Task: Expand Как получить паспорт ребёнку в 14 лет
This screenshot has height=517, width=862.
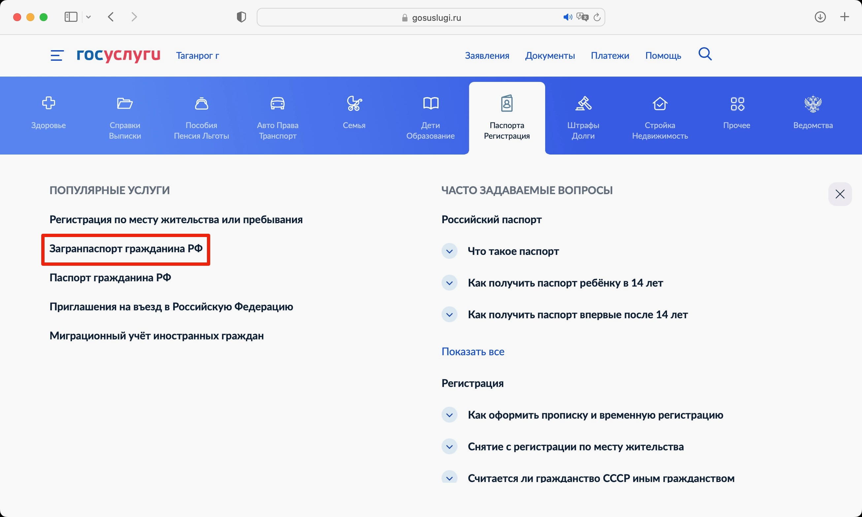Action: coord(449,283)
